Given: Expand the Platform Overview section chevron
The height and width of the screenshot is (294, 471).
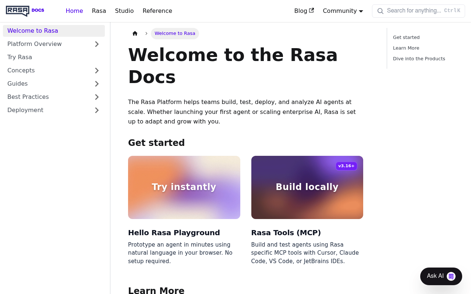Looking at the screenshot, I should [x=97, y=44].
